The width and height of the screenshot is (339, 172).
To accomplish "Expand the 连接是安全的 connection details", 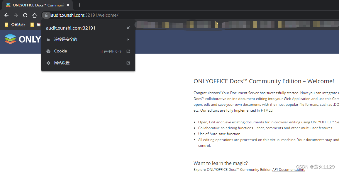I will [128, 40].
